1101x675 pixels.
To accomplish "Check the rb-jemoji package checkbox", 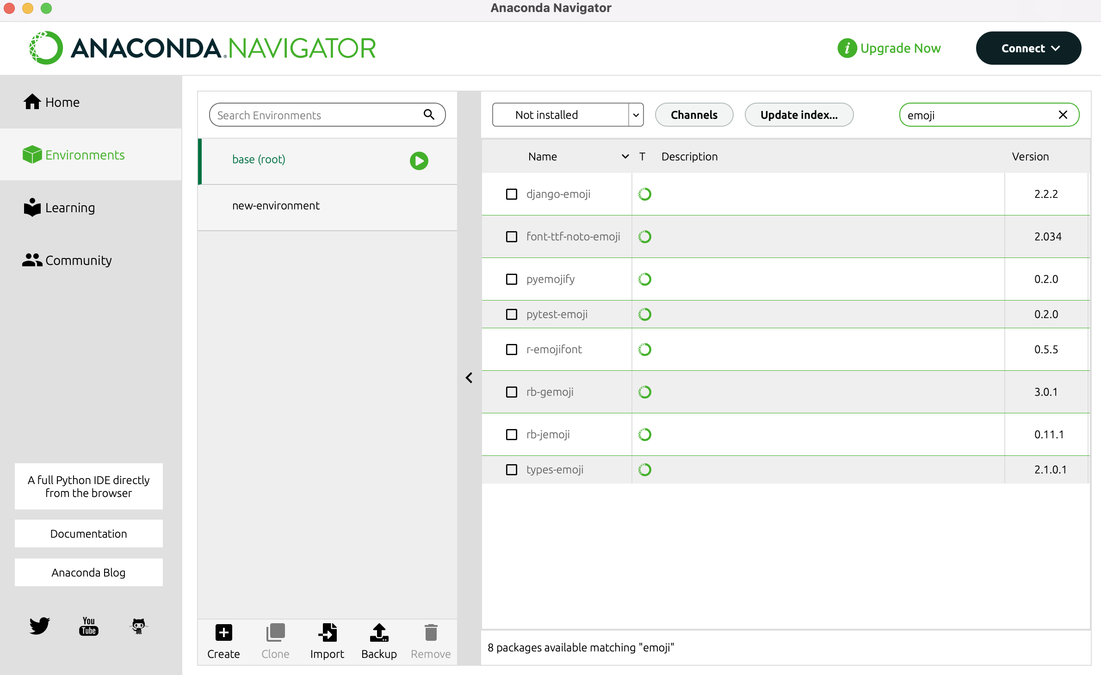I will coord(512,435).
